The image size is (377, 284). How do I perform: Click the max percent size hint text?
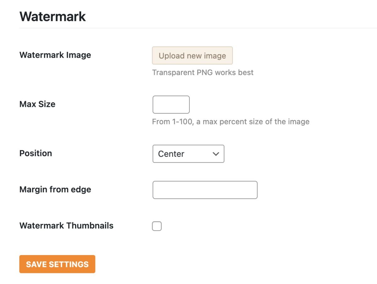(x=231, y=122)
